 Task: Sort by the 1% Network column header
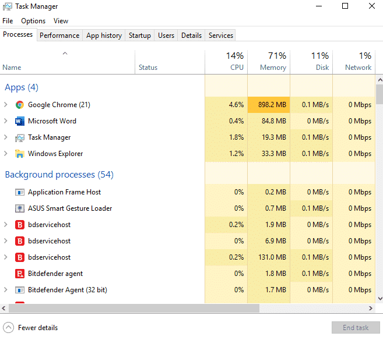(x=354, y=62)
